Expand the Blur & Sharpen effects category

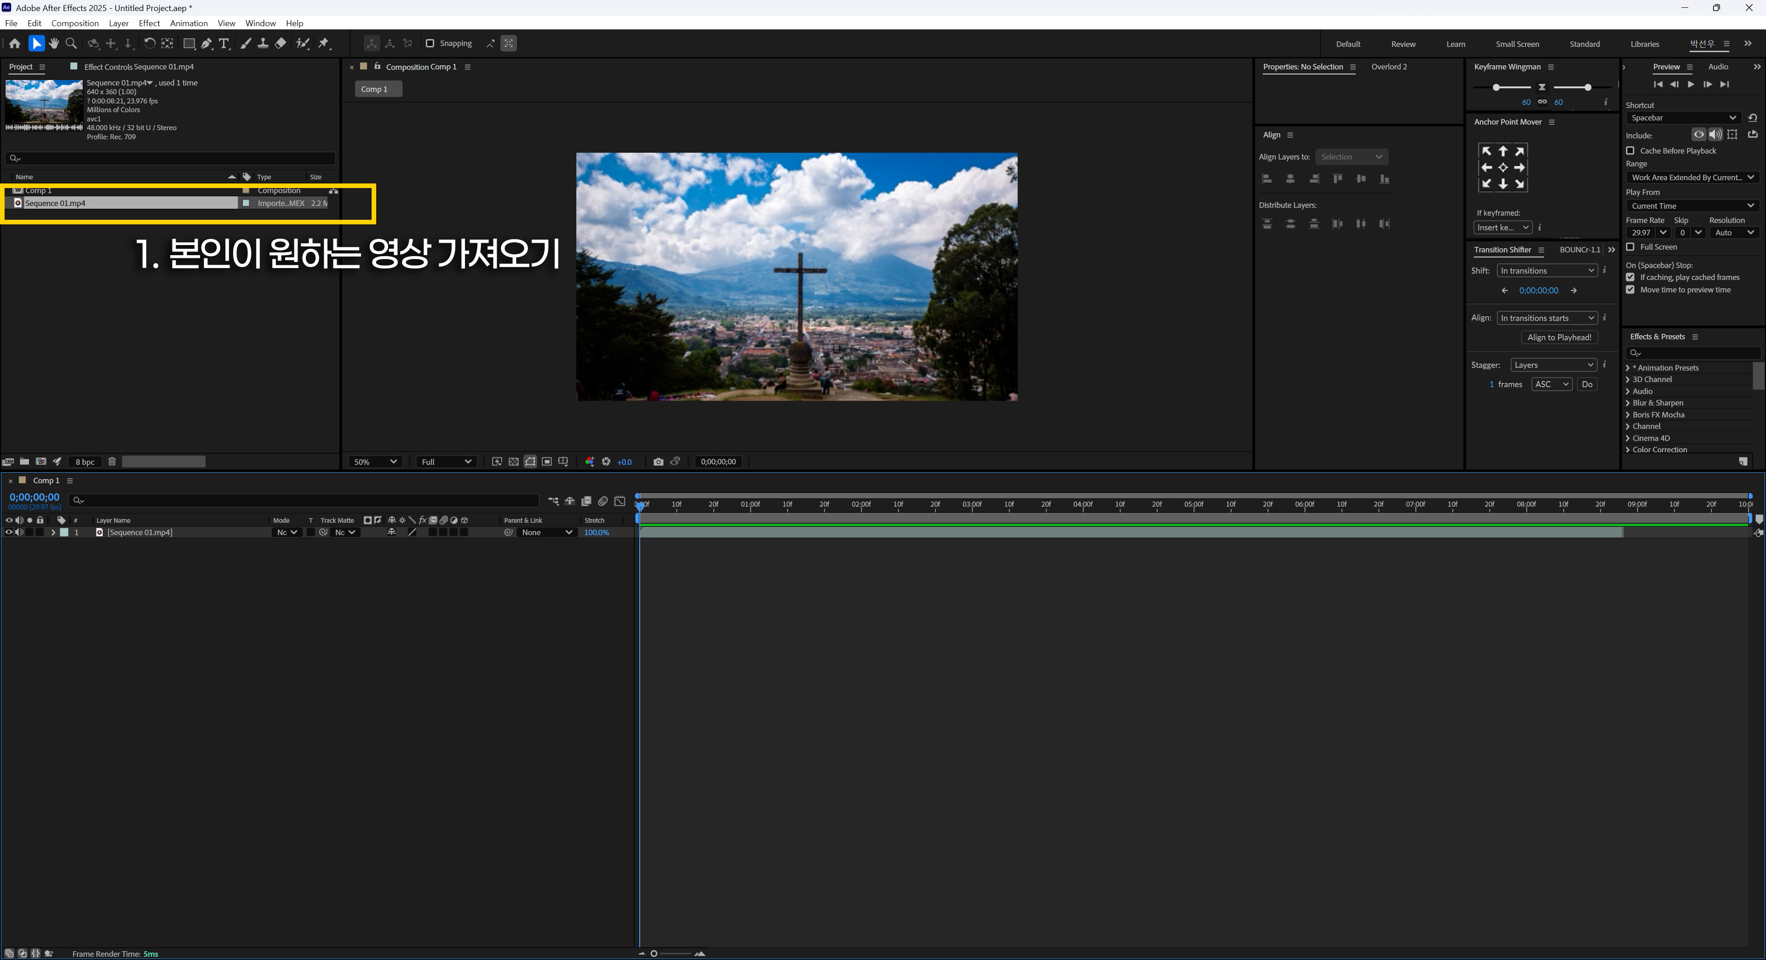point(1628,403)
